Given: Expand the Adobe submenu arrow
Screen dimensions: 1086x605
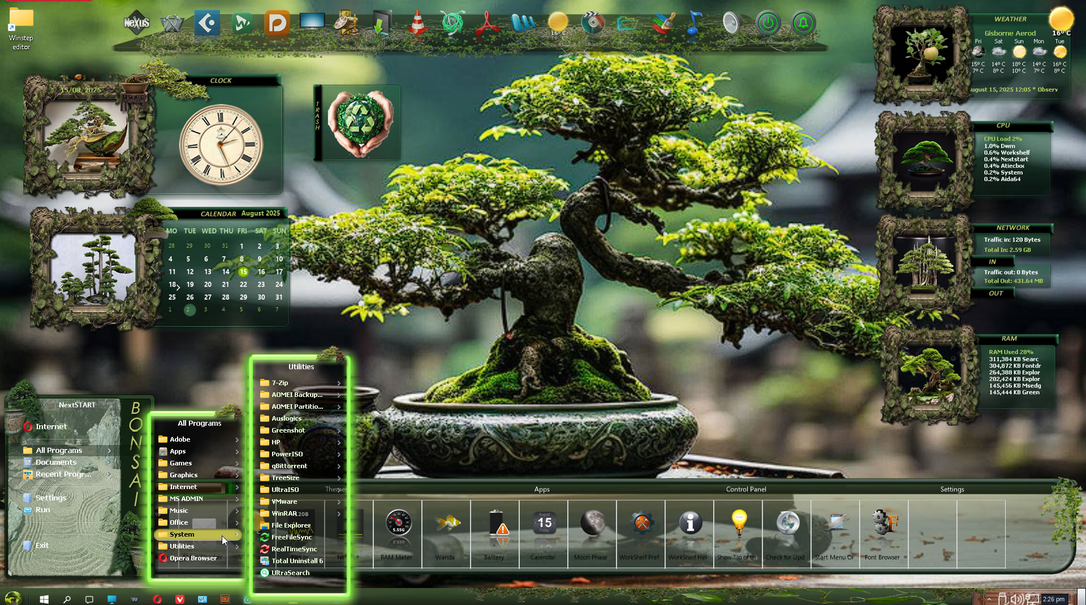Looking at the screenshot, I should coord(237,439).
